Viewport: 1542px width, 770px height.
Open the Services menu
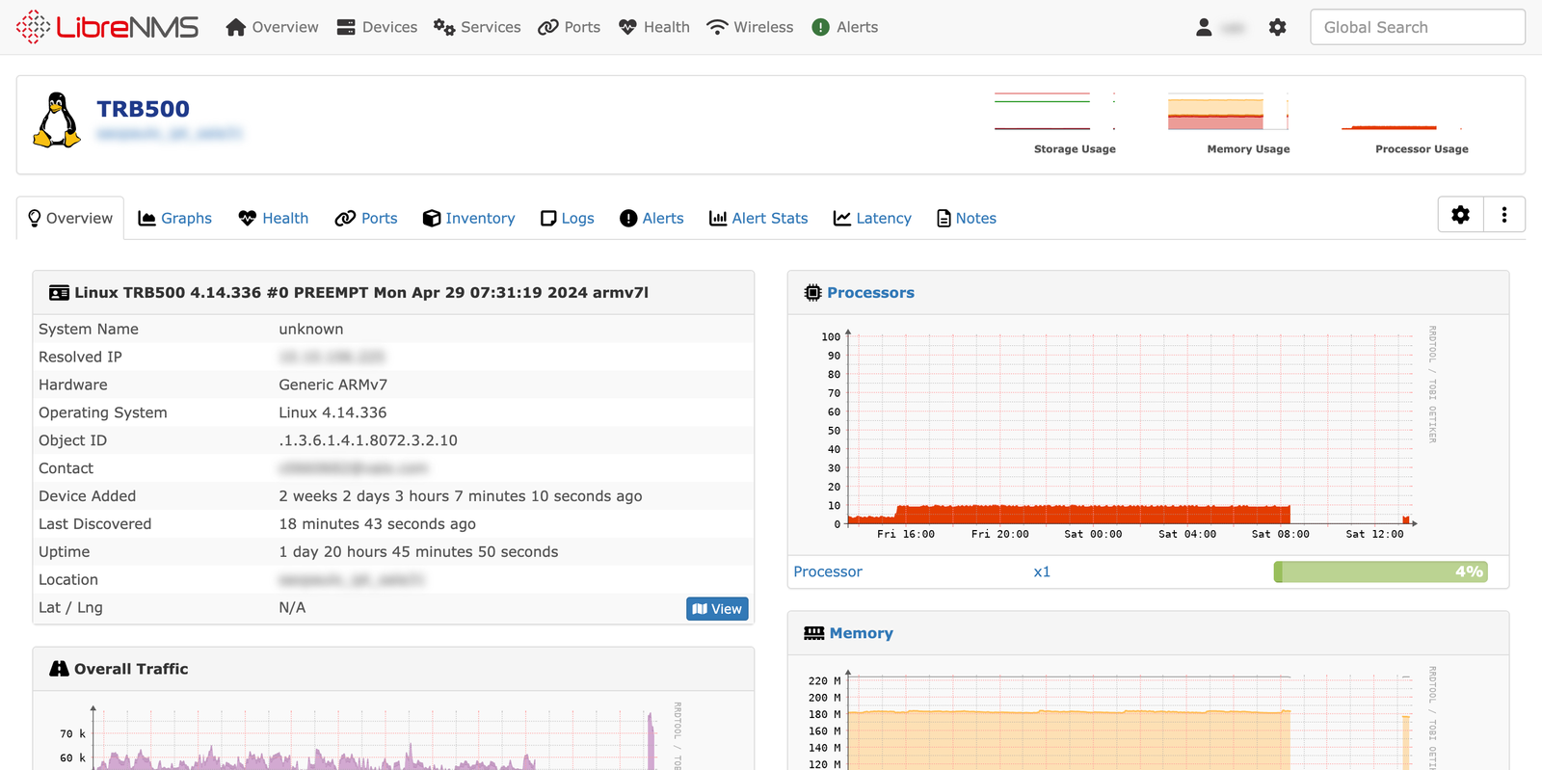(x=477, y=27)
